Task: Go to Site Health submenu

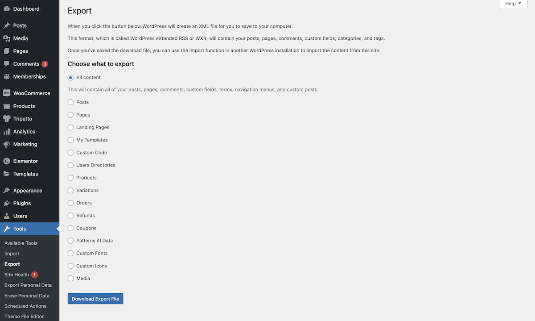Action: [16, 275]
